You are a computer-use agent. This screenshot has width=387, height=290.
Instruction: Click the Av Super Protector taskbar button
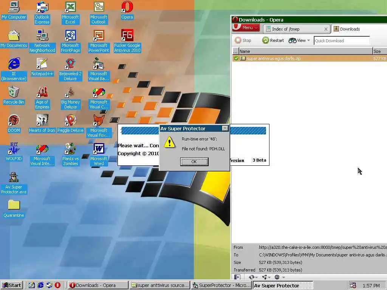[x=283, y=285]
